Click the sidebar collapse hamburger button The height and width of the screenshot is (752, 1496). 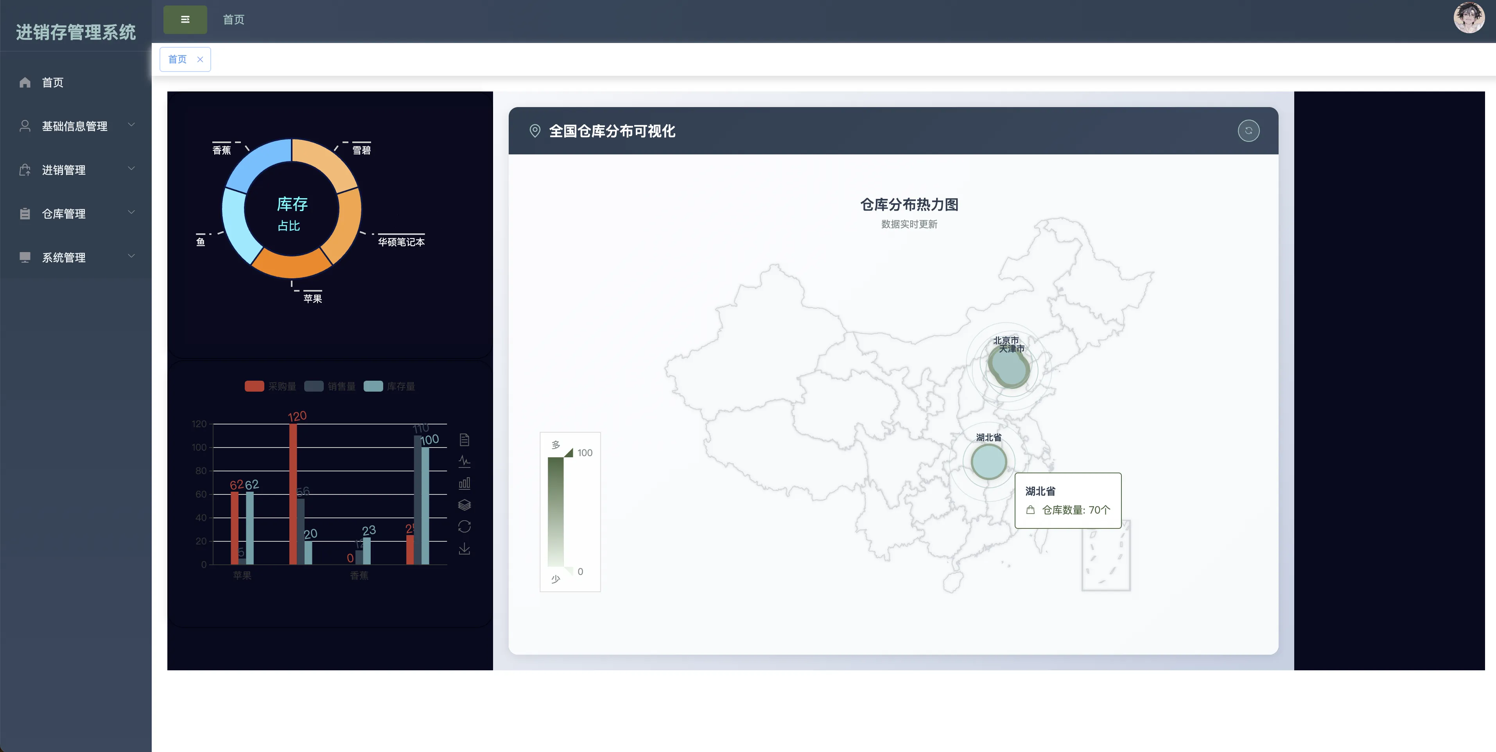185,20
